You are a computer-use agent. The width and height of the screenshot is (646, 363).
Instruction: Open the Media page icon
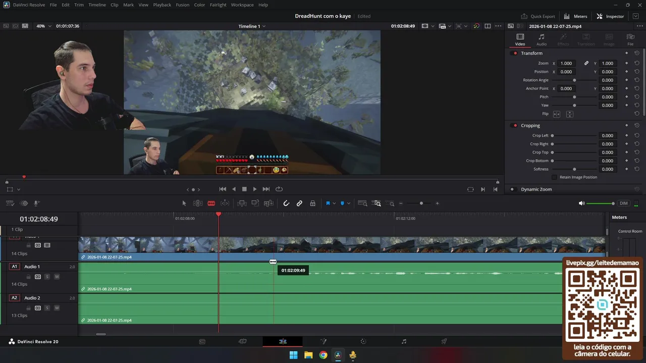[202, 341]
